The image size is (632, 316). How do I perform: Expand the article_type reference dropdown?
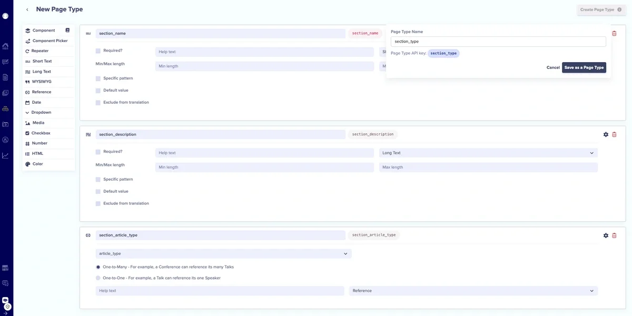pos(223,254)
